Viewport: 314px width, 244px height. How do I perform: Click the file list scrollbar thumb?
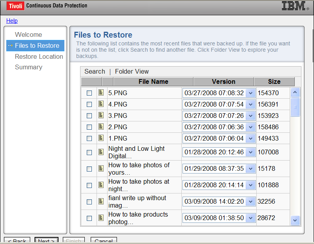click(295, 107)
